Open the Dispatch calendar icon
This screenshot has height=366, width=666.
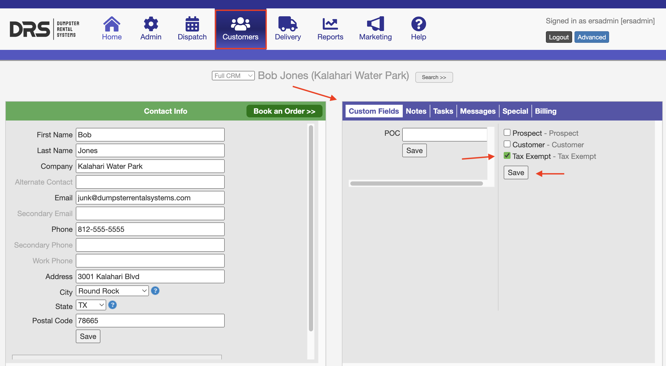pos(192,24)
